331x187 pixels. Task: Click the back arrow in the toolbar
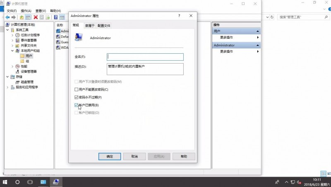[7, 17]
